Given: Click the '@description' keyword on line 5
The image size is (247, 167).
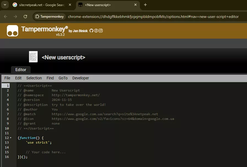Looking at the screenshot, I should pos(36,105).
